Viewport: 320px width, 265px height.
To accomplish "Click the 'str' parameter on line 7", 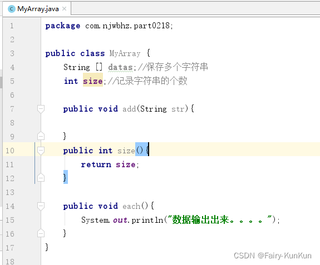I will point(178,109).
